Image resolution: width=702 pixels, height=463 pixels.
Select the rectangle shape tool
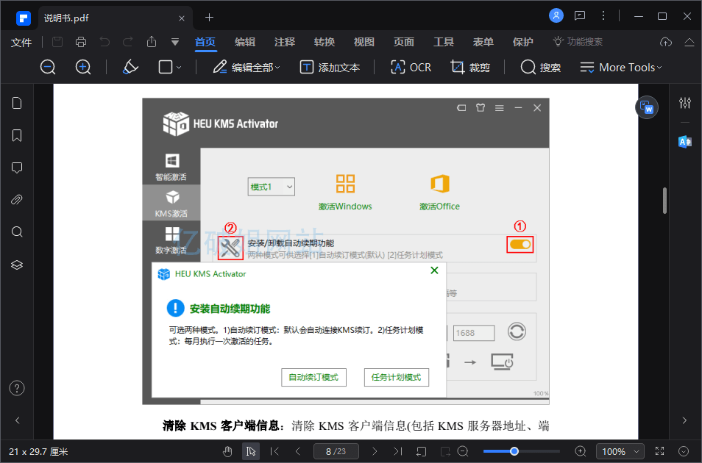coord(166,67)
